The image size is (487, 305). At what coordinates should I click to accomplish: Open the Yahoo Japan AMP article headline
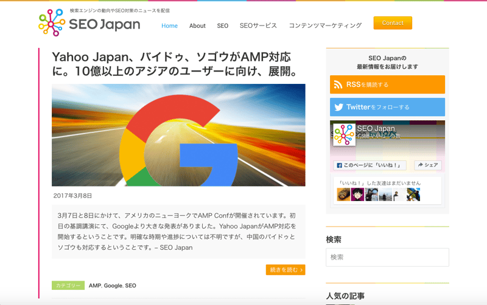[176, 64]
